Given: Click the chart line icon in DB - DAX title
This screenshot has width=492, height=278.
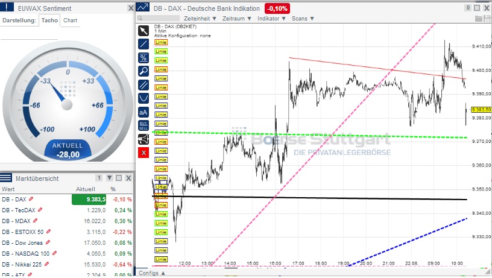Looking at the screenshot, I should pyautogui.click(x=143, y=7).
